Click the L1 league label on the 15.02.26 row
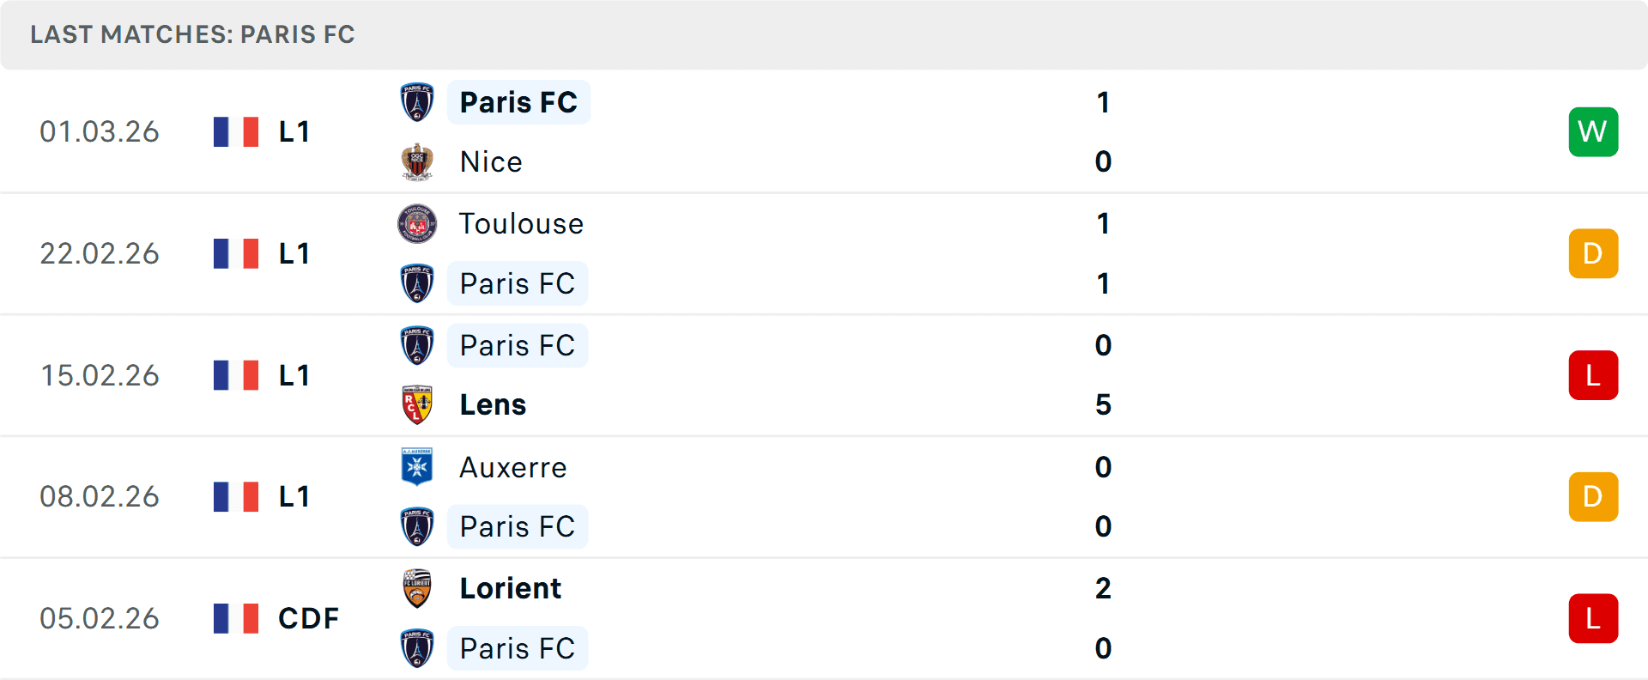The image size is (1648, 680). tap(293, 375)
